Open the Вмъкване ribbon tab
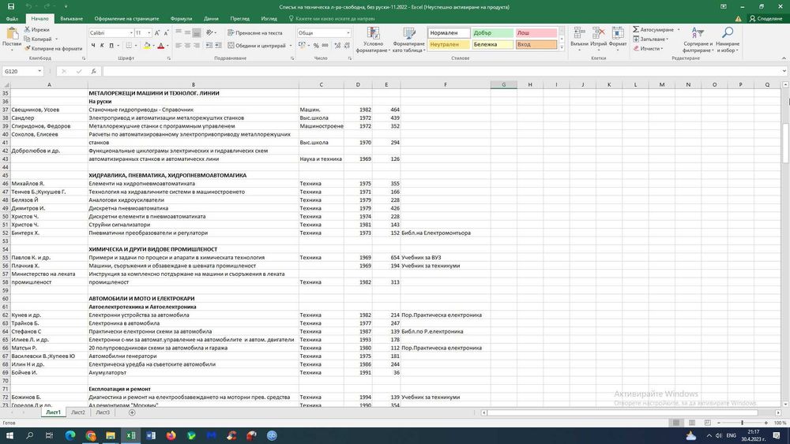Image resolution: width=790 pixels, height=444 pixels. (x=72, y=19)
